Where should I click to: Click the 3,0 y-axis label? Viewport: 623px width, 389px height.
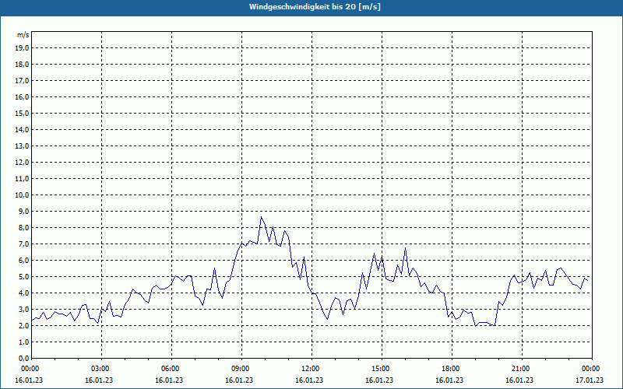(x=23, y=309)
